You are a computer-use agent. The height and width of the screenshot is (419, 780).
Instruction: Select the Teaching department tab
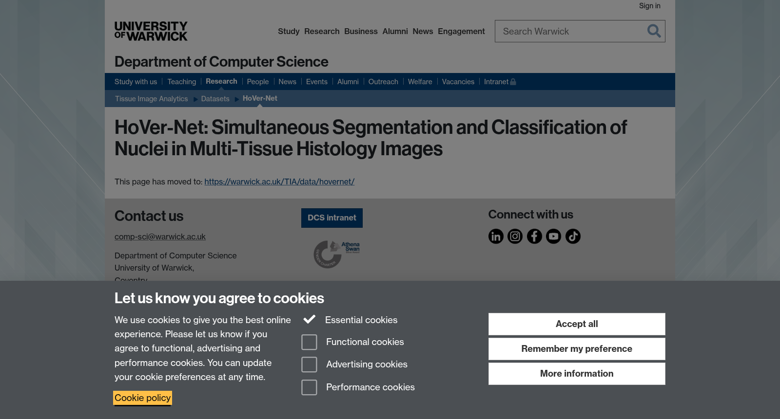[x=182, y=82]
